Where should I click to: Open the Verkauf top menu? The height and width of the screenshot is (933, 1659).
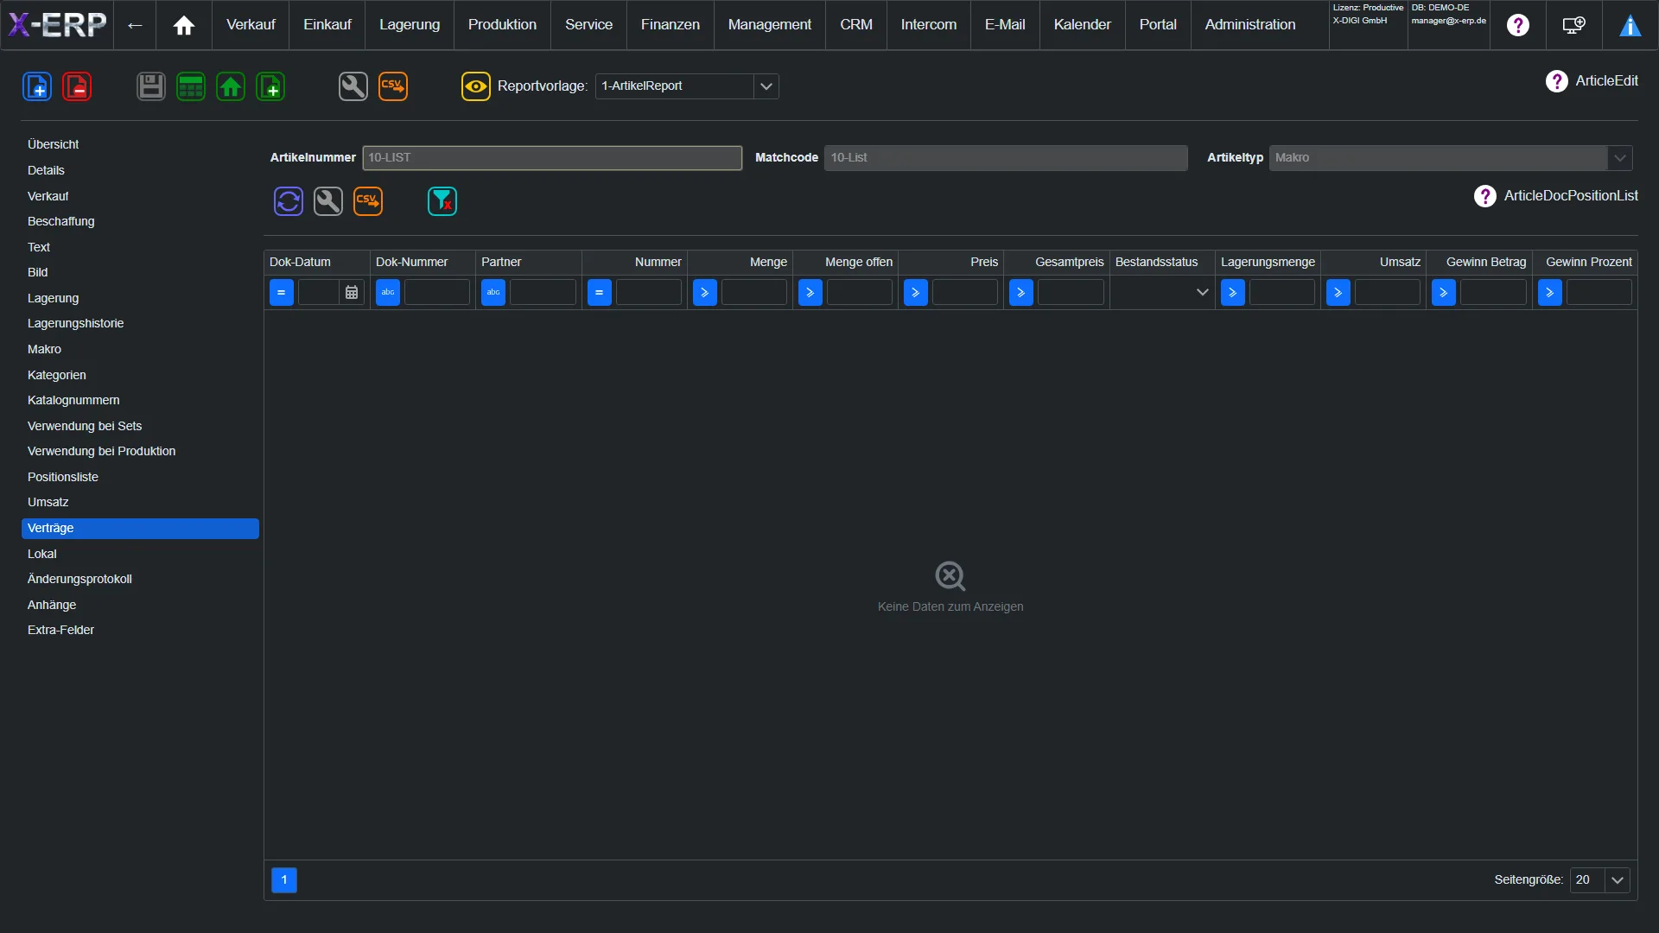251,25
